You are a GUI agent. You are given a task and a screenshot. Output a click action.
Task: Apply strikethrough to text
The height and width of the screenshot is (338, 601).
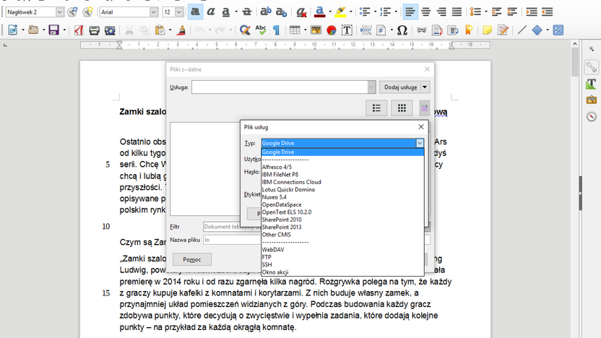247,12
